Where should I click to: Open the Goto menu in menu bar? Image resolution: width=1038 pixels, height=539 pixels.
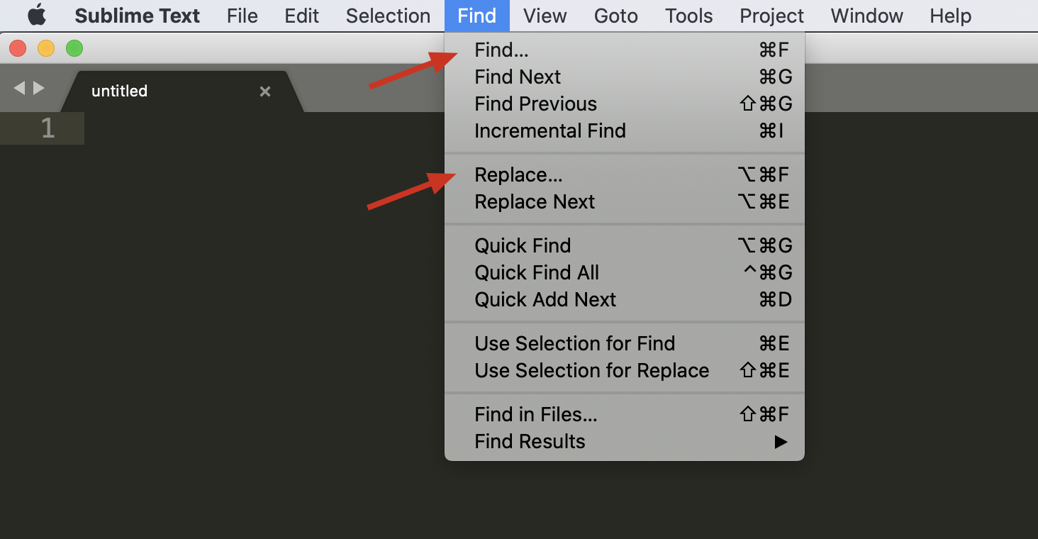coord(615,16)
